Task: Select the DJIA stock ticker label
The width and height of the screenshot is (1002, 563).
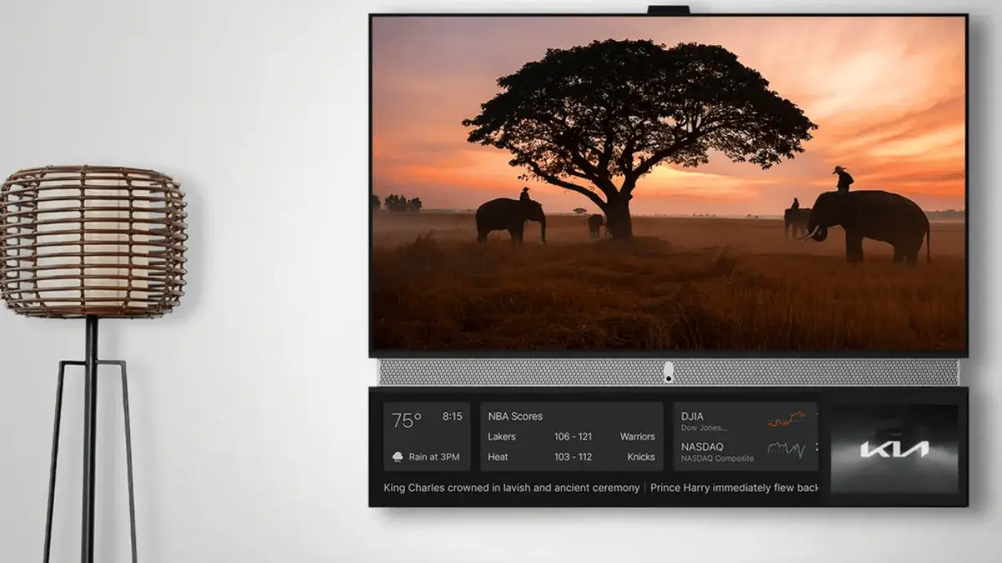Action: (692, 416)
